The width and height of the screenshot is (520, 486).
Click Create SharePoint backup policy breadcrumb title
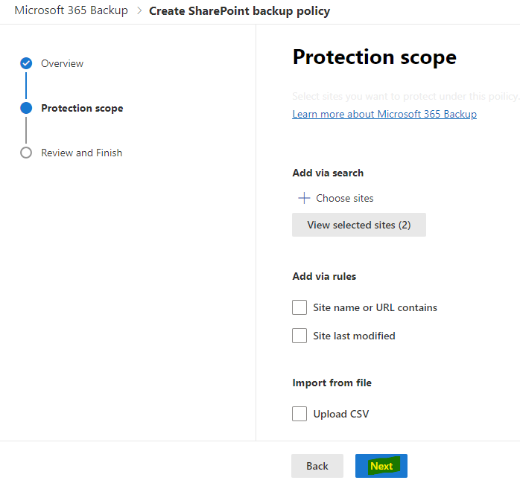[x=239, y=11]
